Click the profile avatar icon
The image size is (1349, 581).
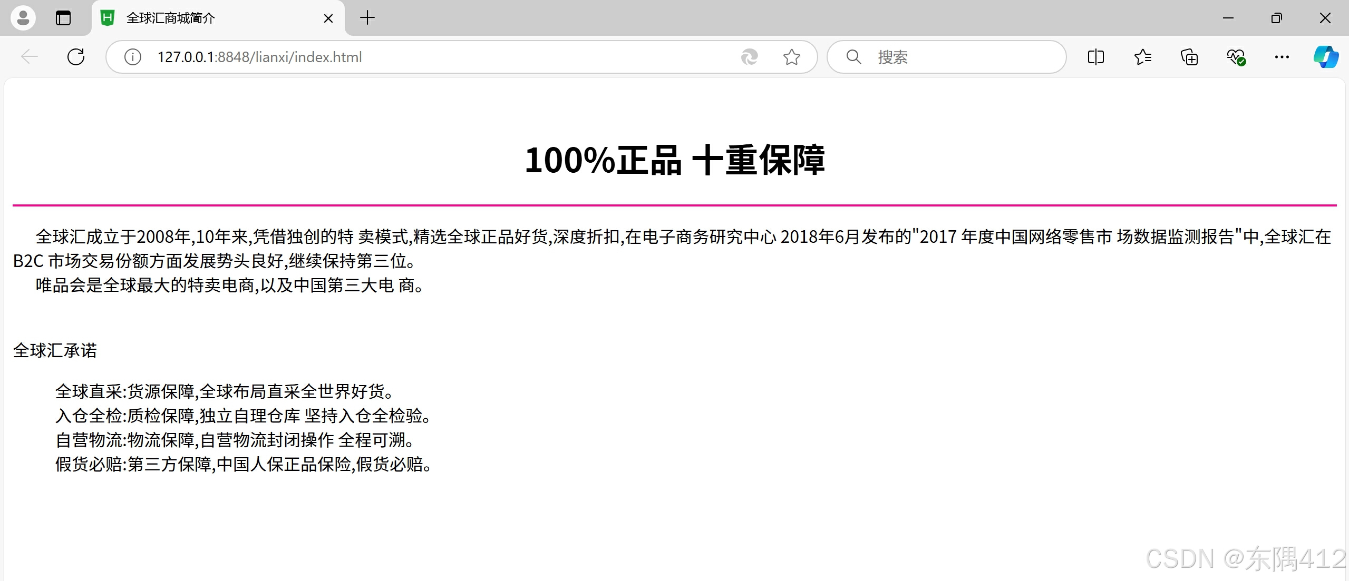tap(23, 18)
